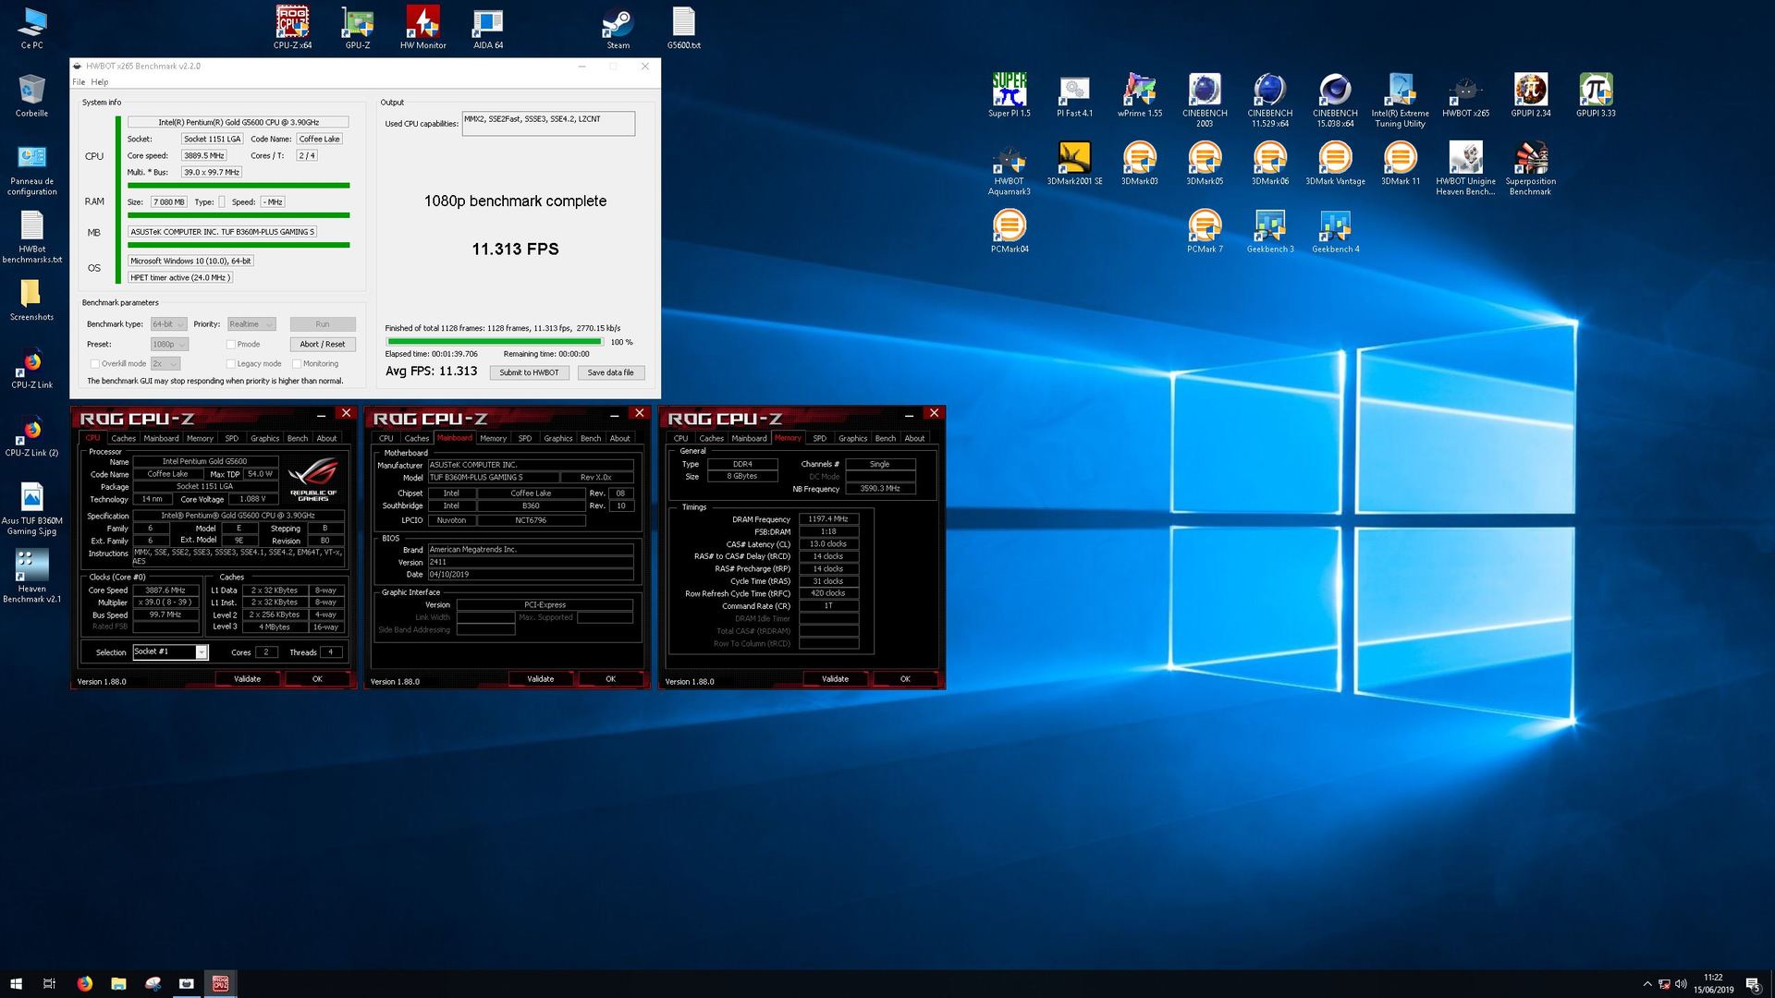Switch to Caches tab in first CPU-Z window
The height and width of the screenshot is (998, 1775).
123,438
